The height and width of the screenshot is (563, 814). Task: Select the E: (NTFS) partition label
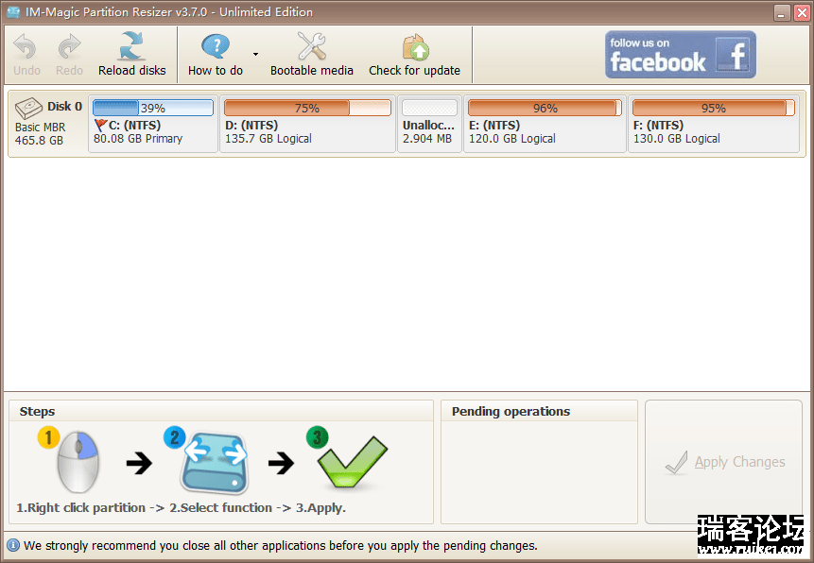click(x=494, y=125)
